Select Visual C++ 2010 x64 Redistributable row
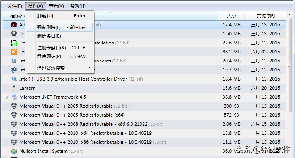The image size is (295, 158). click(144, 133)
